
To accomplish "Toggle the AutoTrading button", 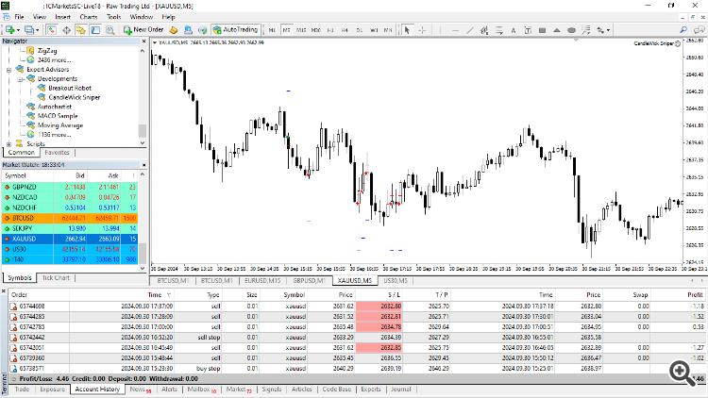I will tap(236, 30).
